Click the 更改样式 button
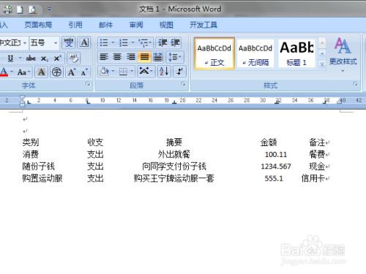This screenshot has width=366, height=274. pyautogui.click(x=343, y=55)
